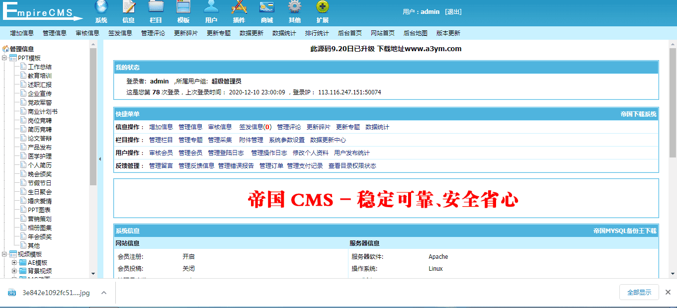Click the 背景视频 folder icon

click(x=23, y=271)
